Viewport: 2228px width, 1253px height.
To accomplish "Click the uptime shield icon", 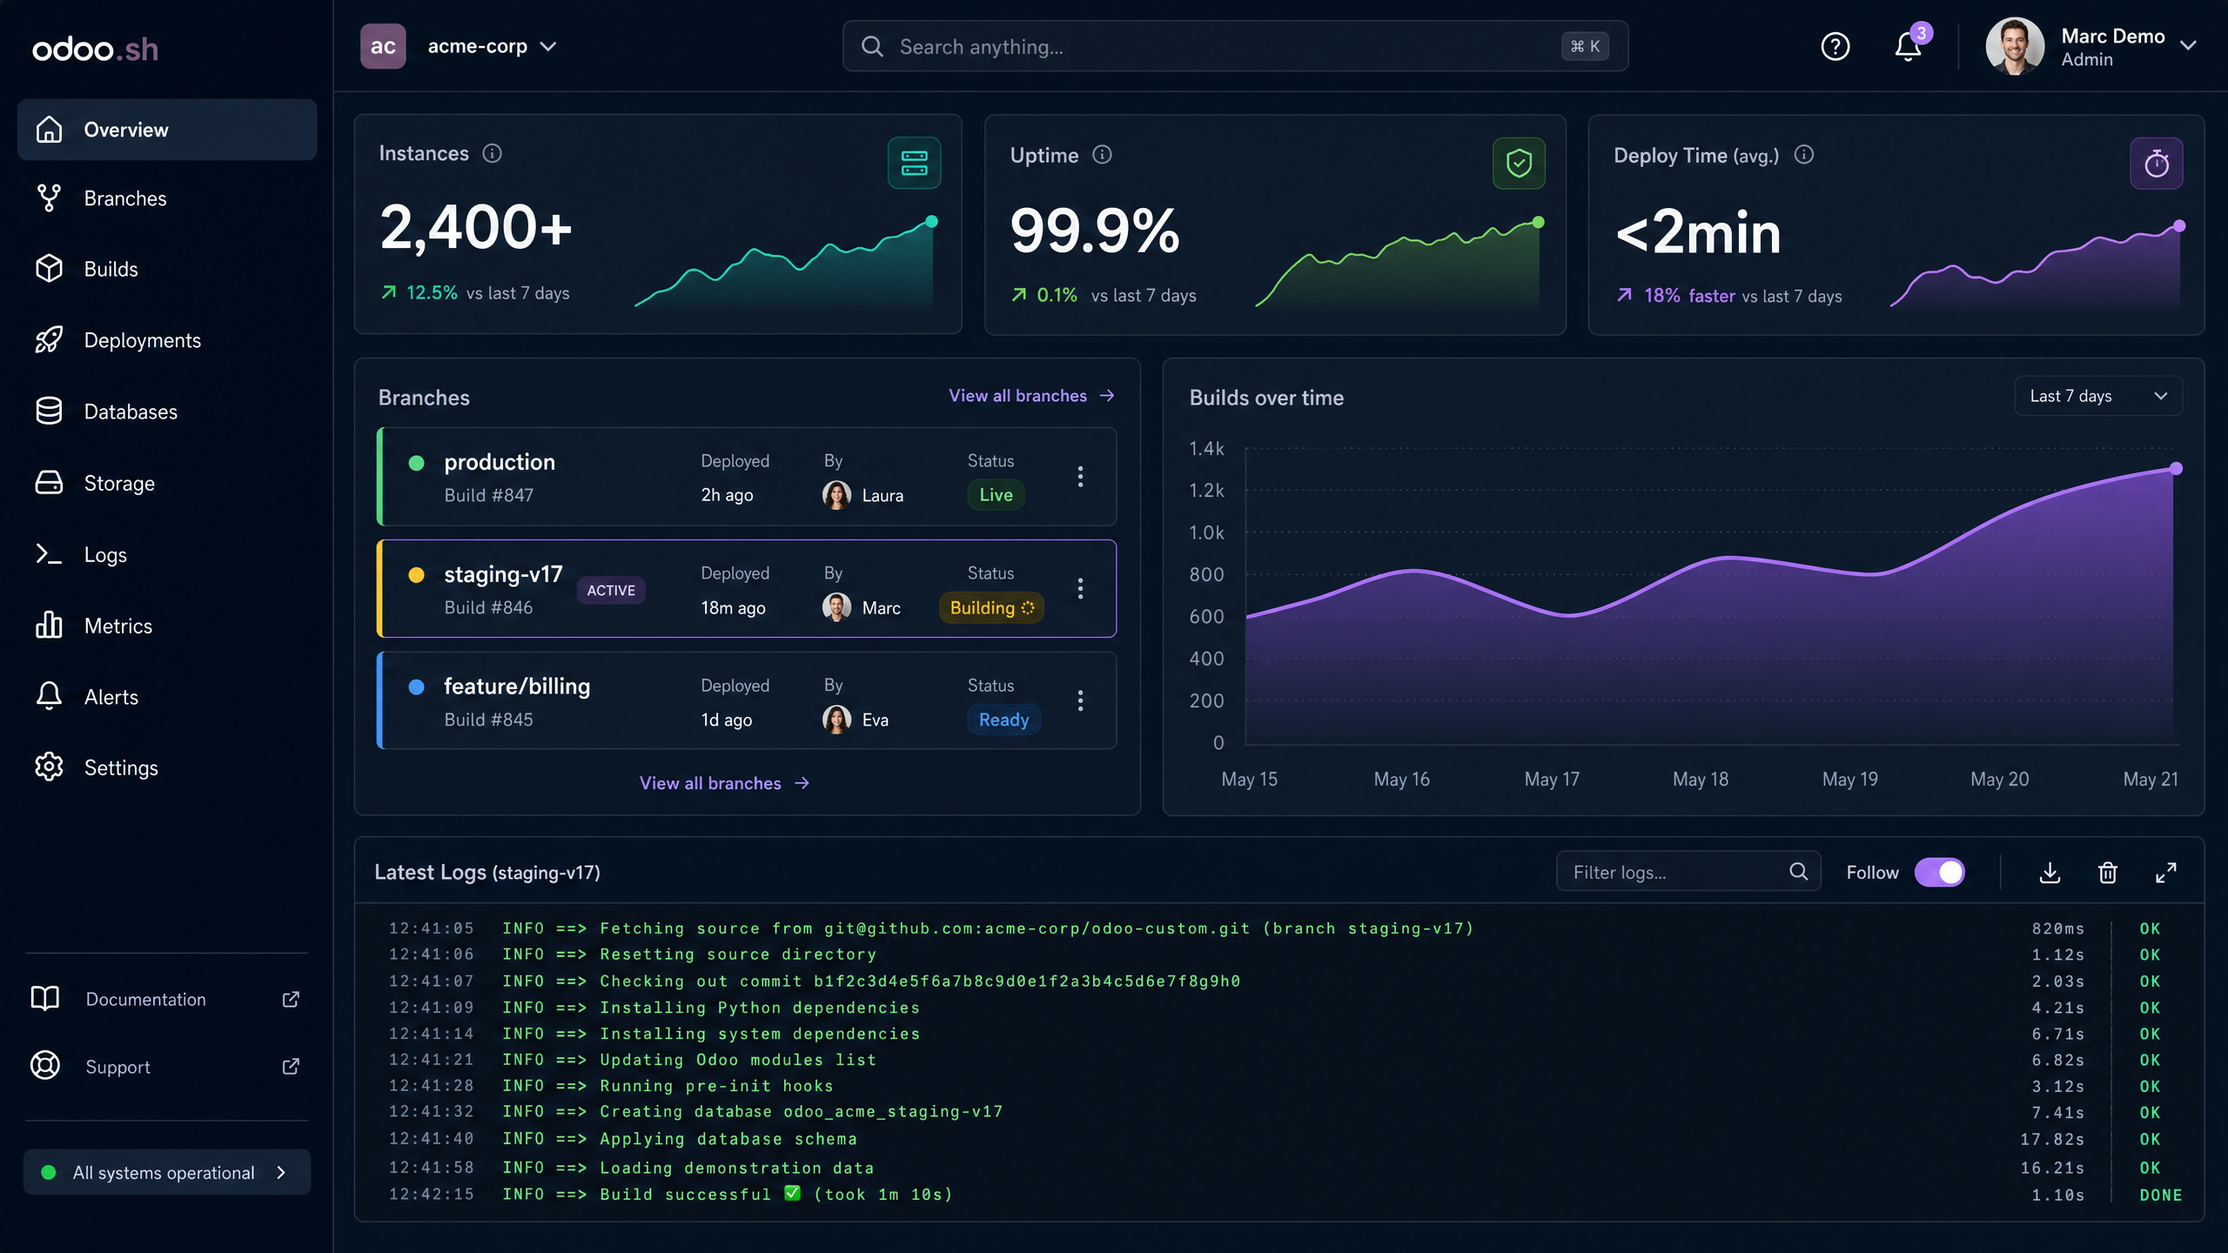I will 1519,163.
